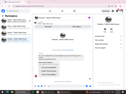Go to the Home feed icon

tap(50, 11)
